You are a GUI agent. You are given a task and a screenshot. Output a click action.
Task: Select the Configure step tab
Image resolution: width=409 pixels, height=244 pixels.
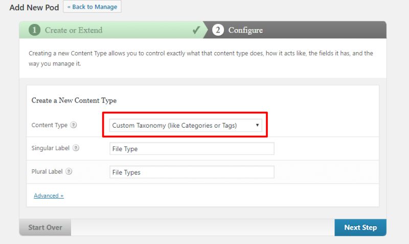[295, 30]
